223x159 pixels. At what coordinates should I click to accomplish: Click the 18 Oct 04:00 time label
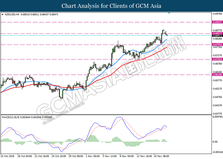coord(25,156)
